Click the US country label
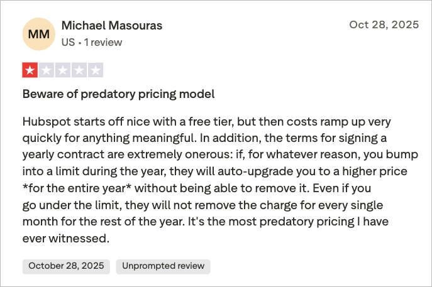The height and width of the screenshot is (287, 432). 68,43
